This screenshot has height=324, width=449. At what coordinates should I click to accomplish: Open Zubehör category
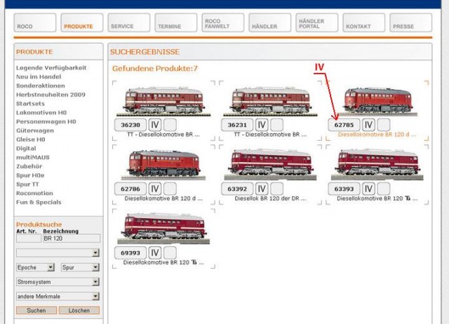pos(29,166)
